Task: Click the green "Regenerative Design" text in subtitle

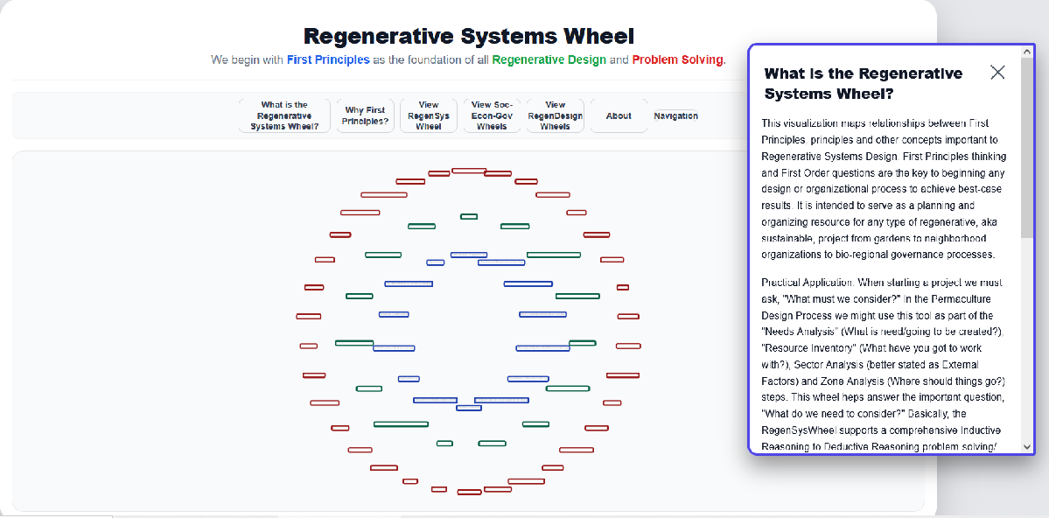Action: [549, 59]
